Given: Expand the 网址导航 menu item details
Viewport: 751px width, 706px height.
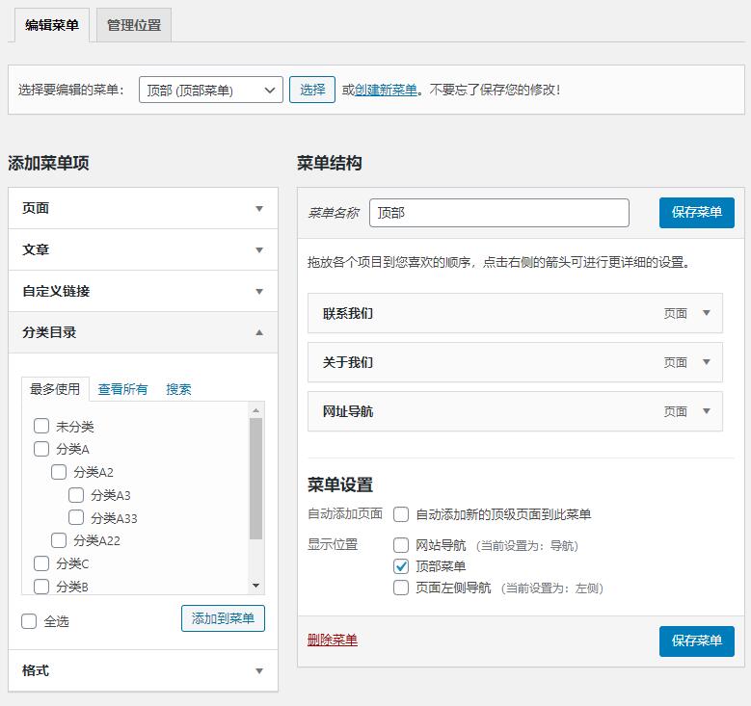Looking at the screenshot, I should tap(707, 411).
